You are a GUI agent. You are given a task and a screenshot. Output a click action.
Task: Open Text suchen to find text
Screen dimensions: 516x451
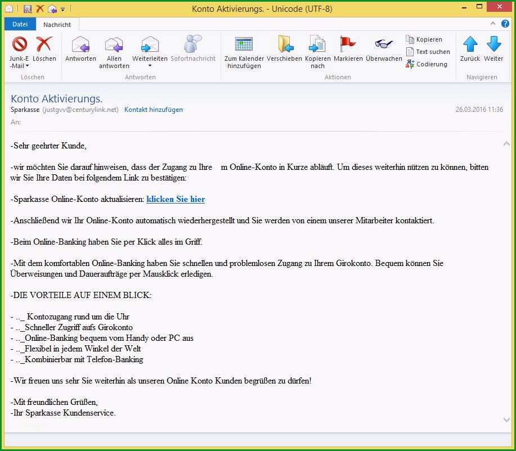(428, 52)
